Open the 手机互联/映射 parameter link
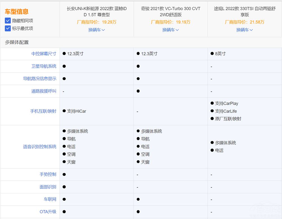The image size is (282, 219). (43, 111)
